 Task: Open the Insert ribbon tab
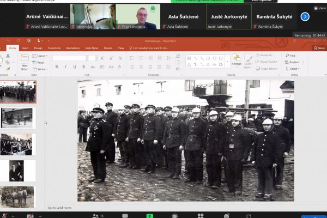(25, 48)
